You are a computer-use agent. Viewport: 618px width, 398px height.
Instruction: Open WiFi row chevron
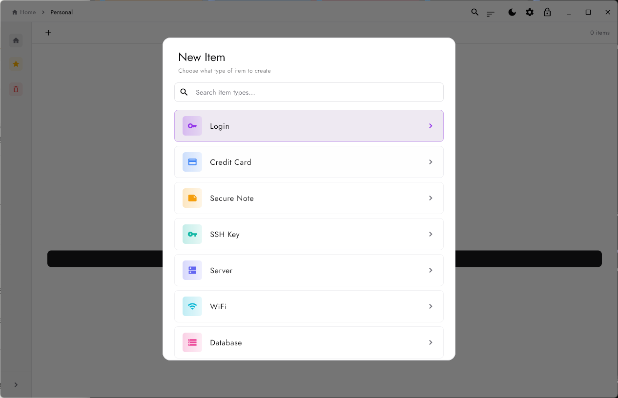tap(431, 306)
